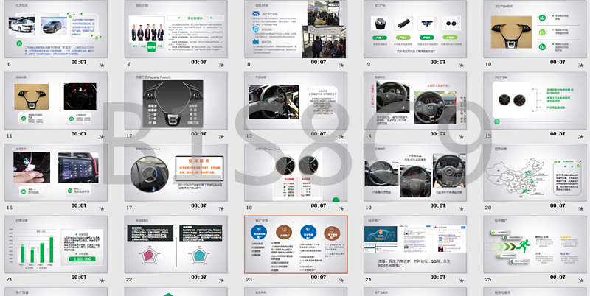Select slide 21 green bar chart thumbnail

point(56,244)
